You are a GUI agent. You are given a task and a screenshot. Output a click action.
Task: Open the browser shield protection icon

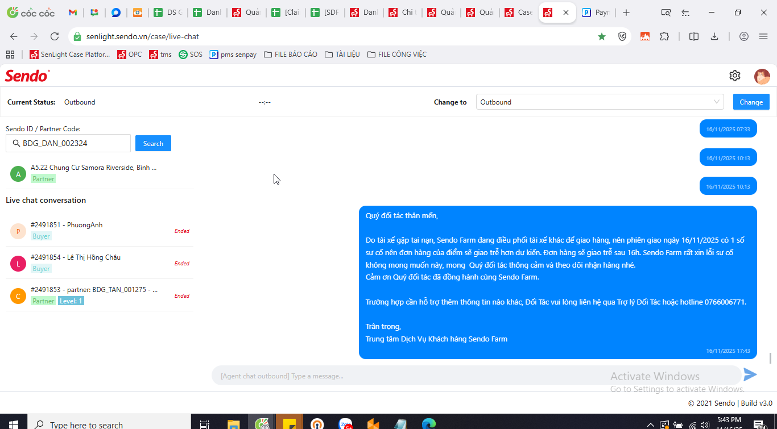click(x=622, y=36)
